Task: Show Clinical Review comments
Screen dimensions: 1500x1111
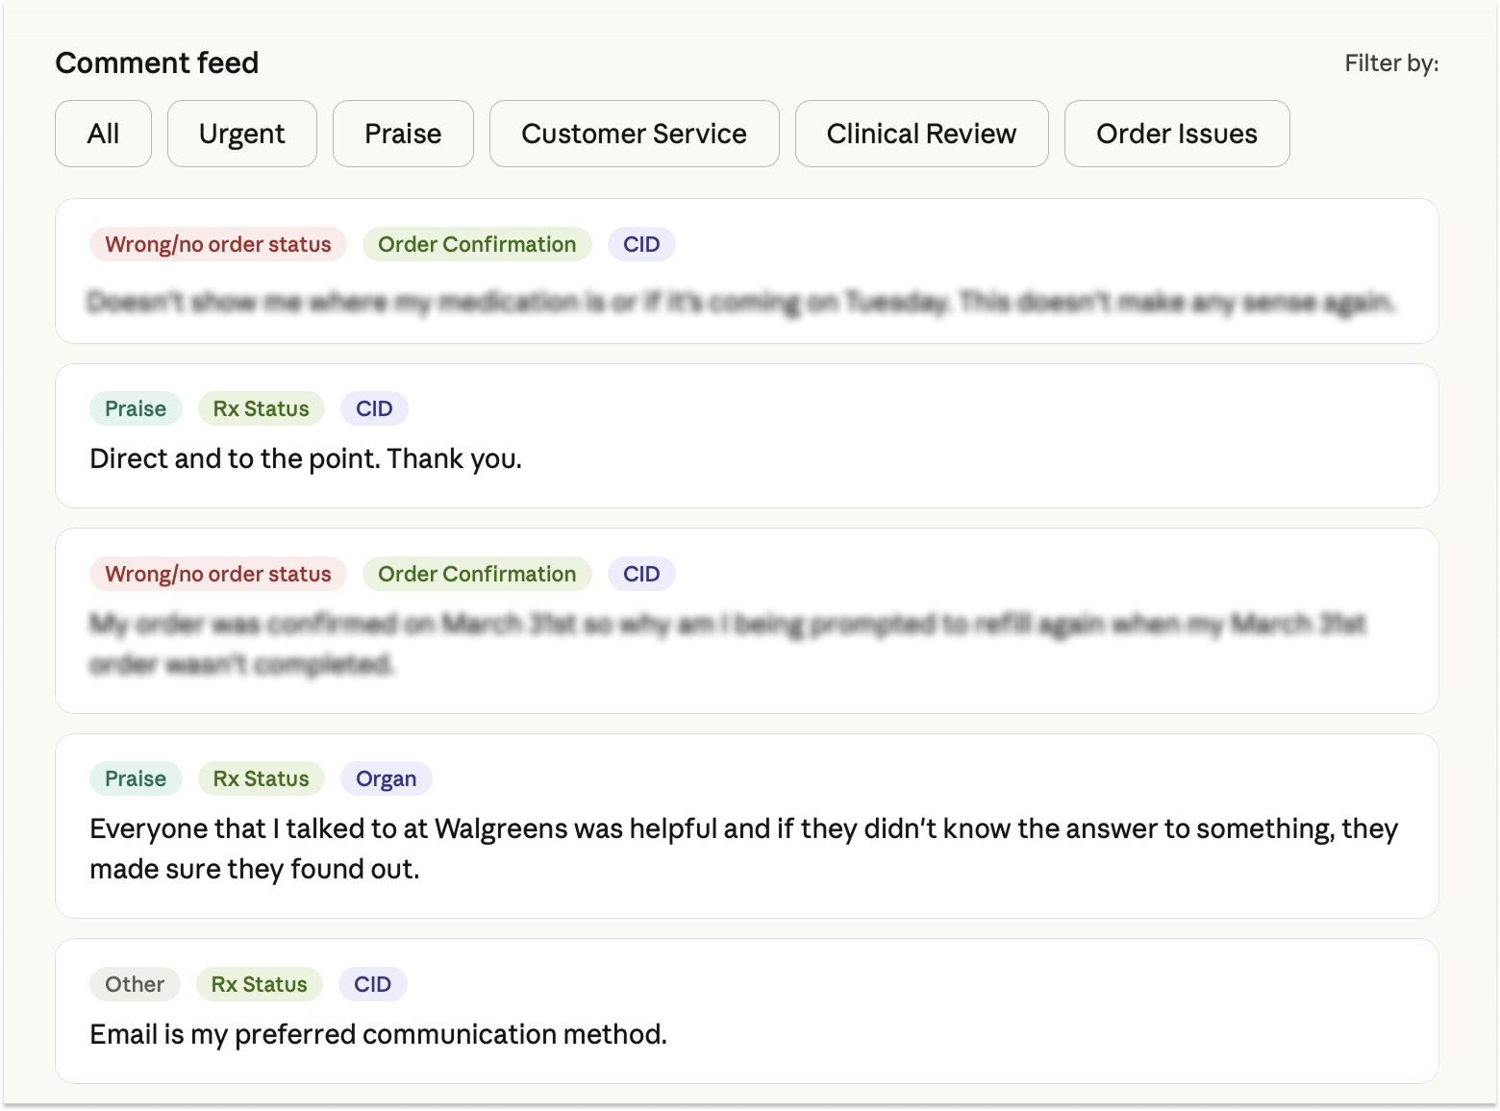Action: pyautogui.click(x=921, y=134)
